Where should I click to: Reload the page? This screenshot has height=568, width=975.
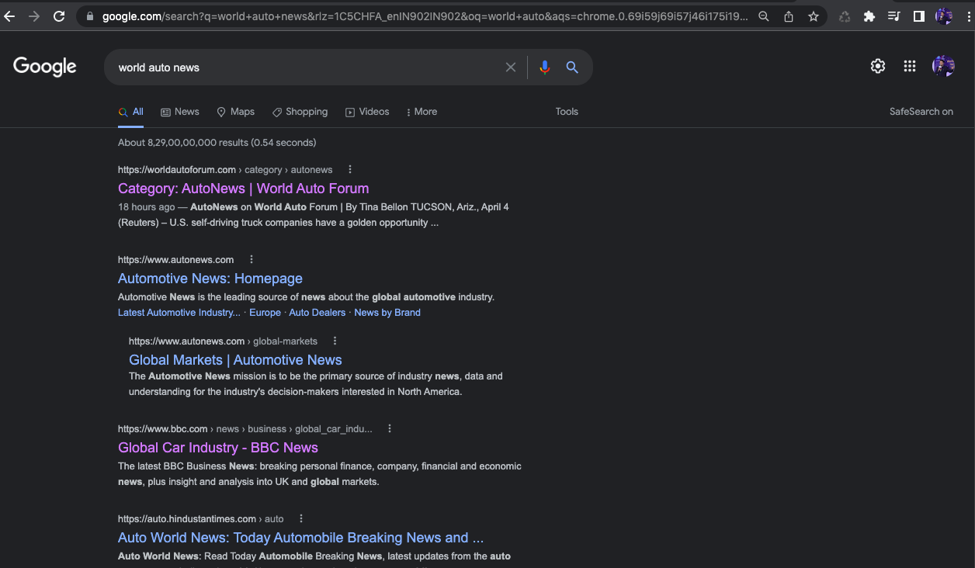[x=59, y=16]
